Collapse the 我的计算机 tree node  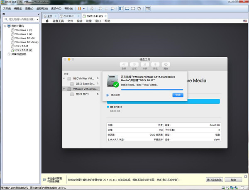coord(5,26)
